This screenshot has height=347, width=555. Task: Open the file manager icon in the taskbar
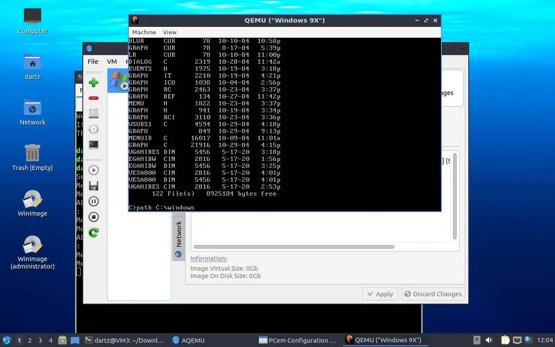point(62,340)
